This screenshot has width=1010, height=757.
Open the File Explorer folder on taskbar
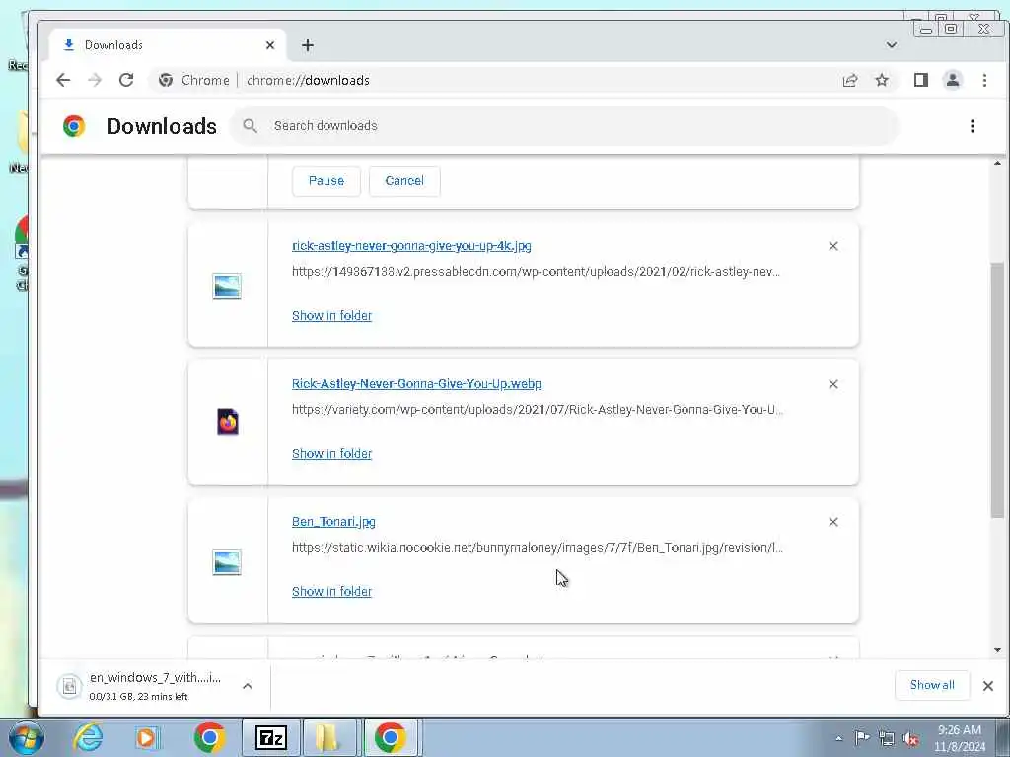coord(328,737)
